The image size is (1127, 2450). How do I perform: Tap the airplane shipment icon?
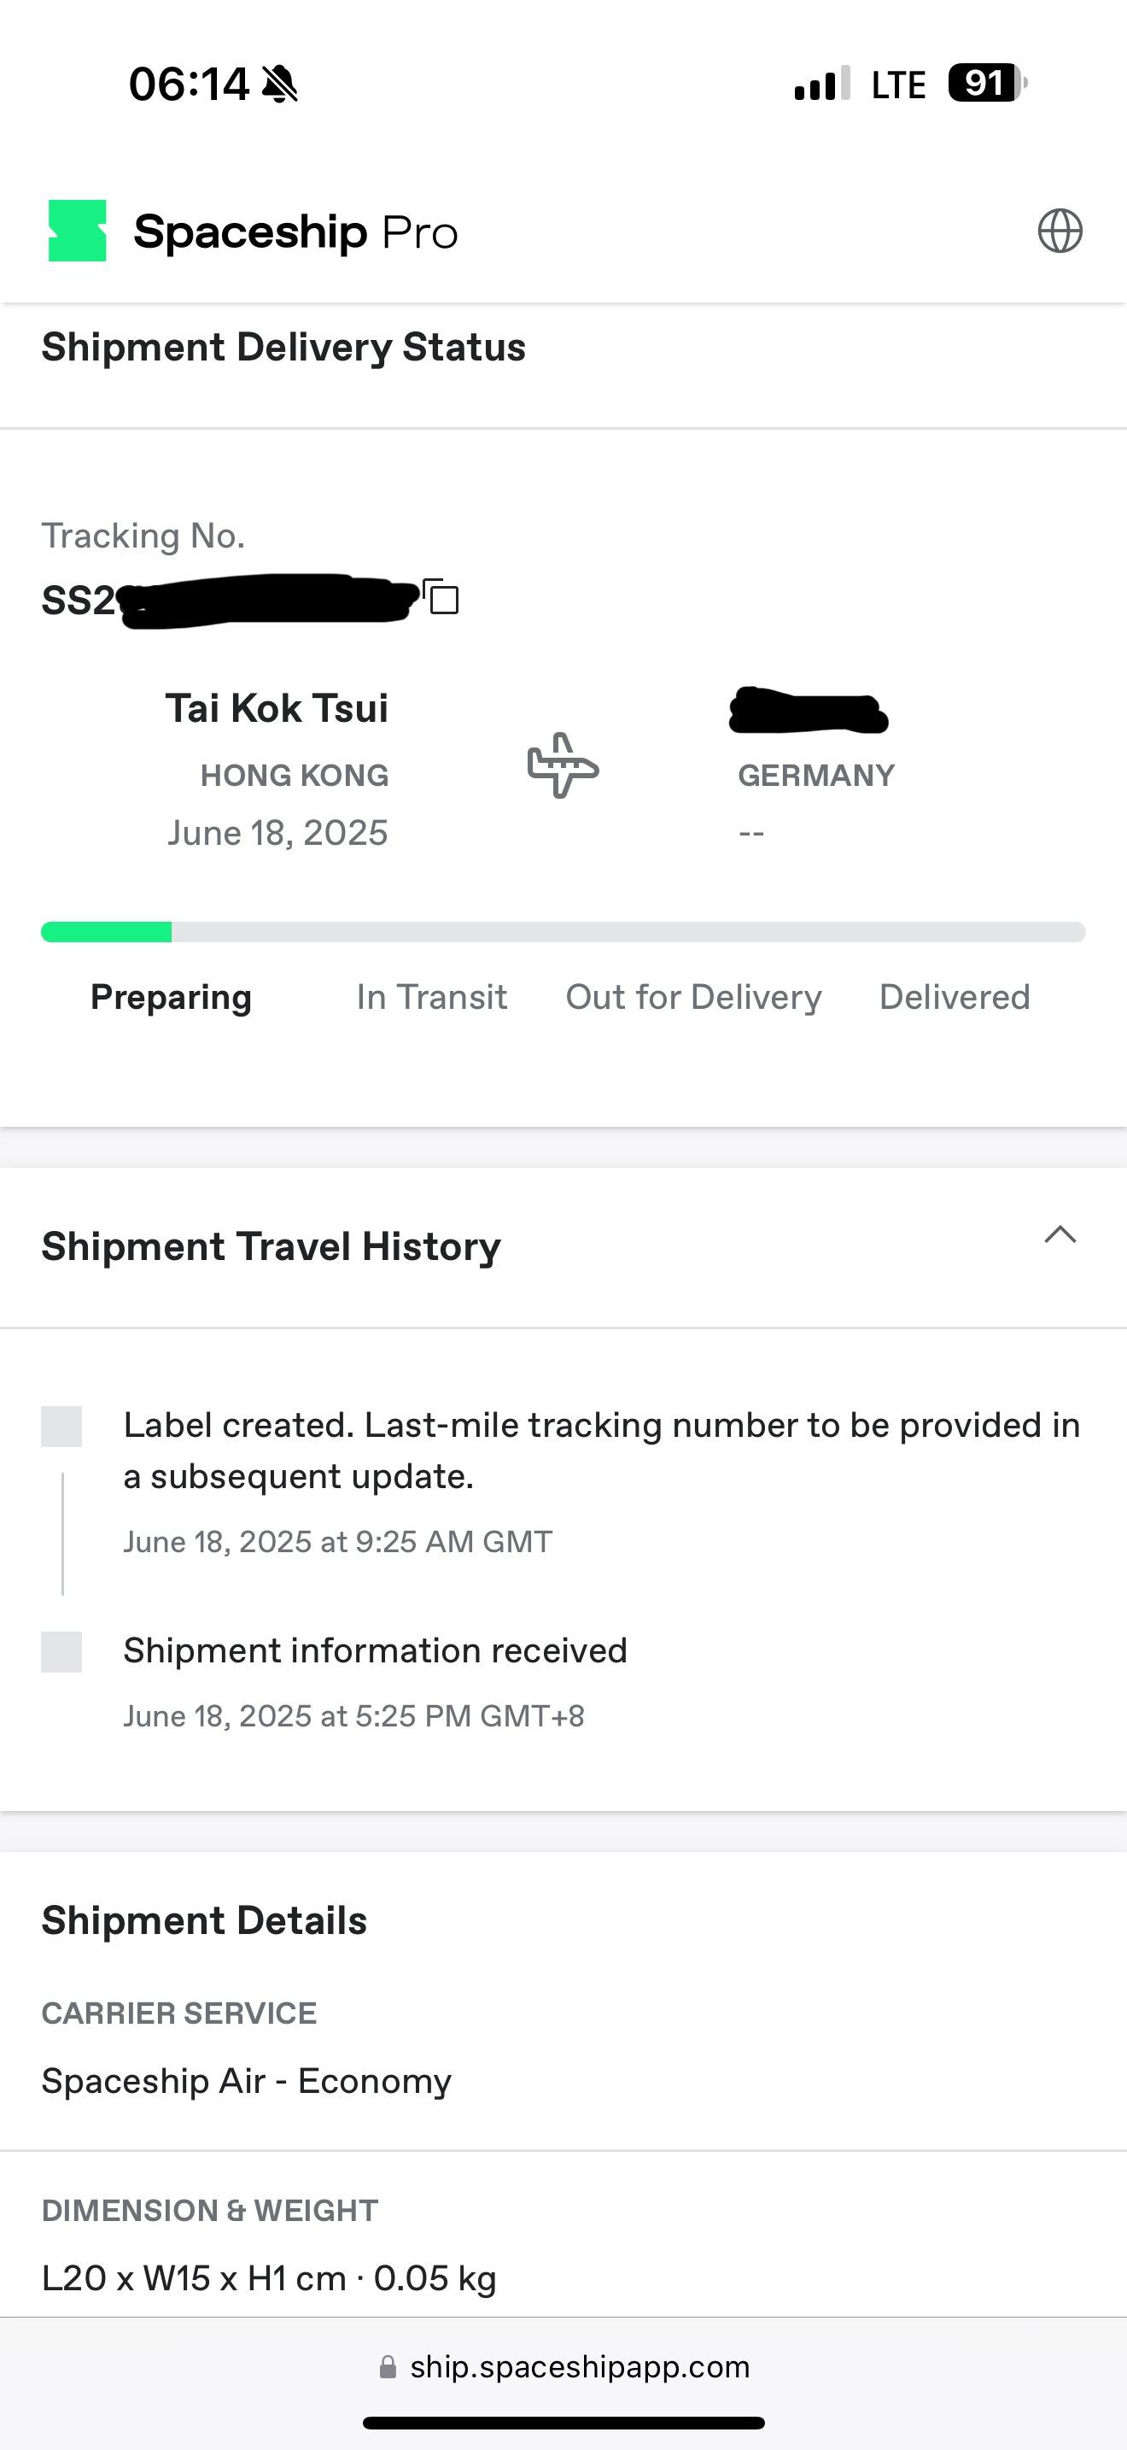coord(563,765)
